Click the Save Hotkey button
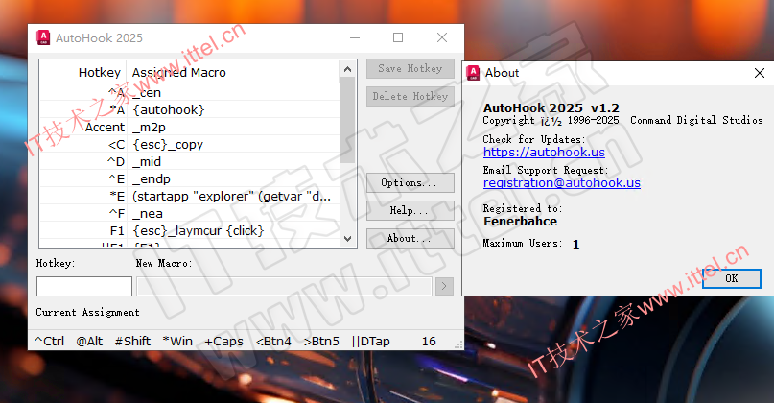 point(410,69)
